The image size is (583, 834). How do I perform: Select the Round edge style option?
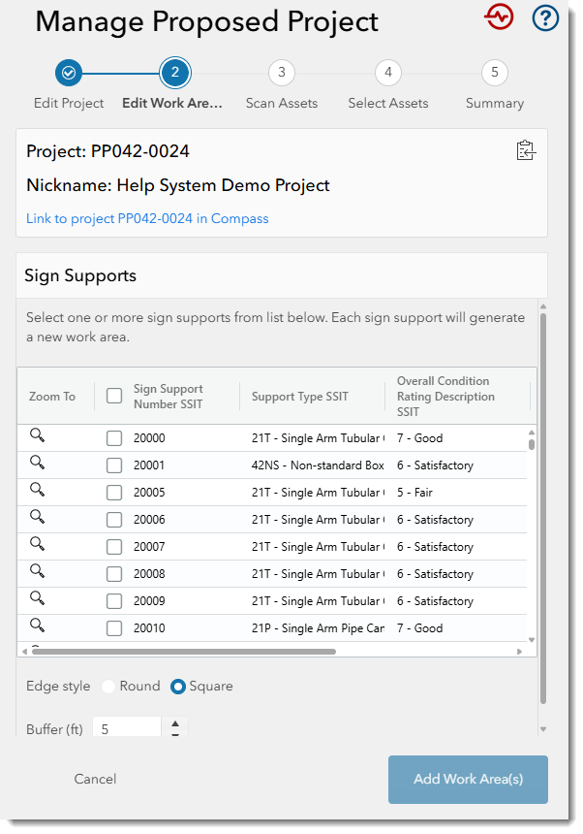(x=108, y=687)
